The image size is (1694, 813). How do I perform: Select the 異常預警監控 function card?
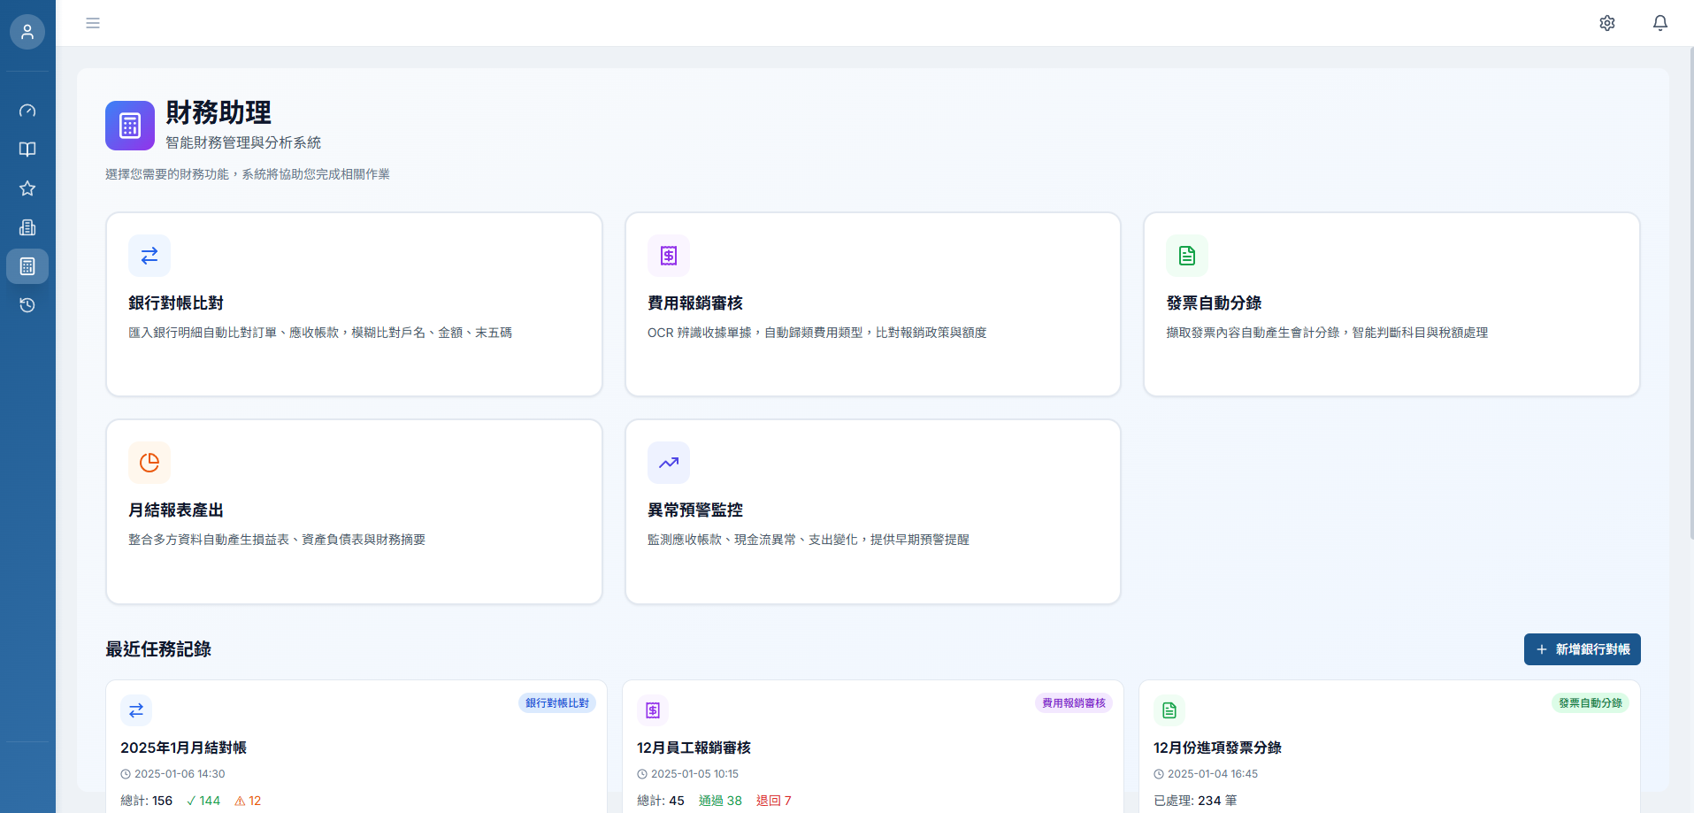[x=872, y=511]
